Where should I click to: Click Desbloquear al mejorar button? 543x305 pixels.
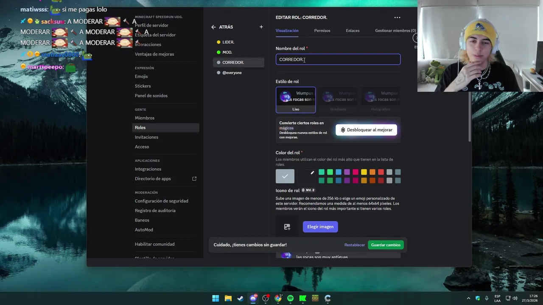pyautogui.click(x=367, y=130)
